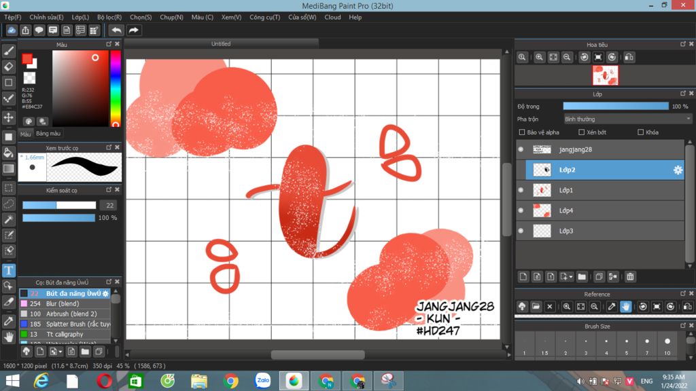
Task: Pick color with Reference eyedropper icon
Action: tap(612, 306)
